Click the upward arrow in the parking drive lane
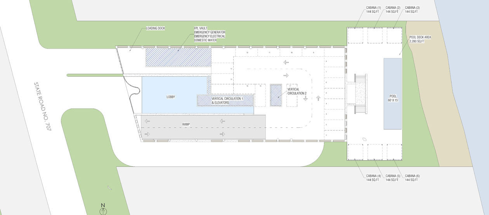Screen dimensions: 489x215 [318, 98]
